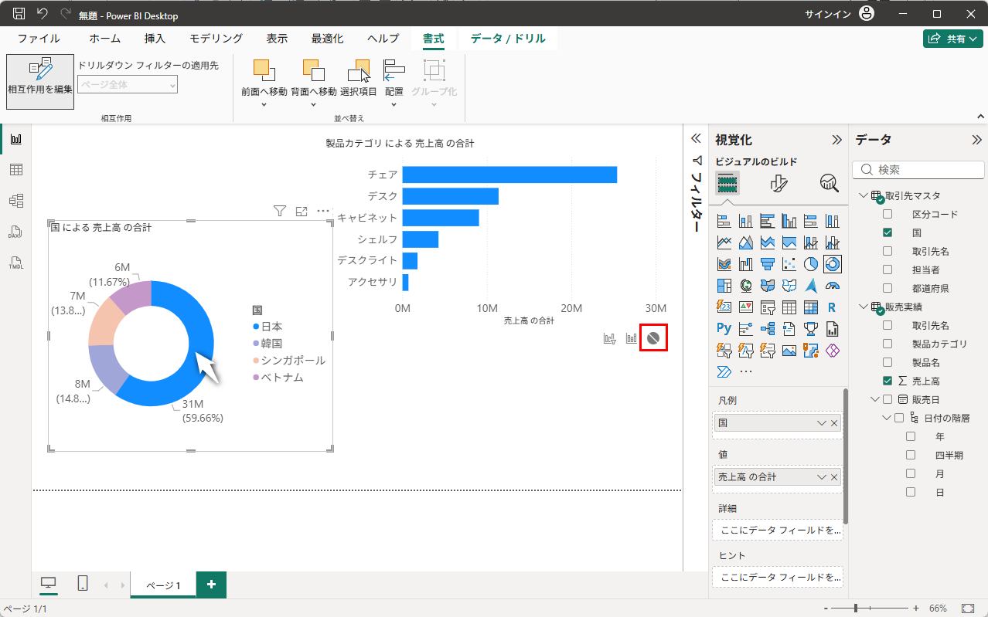Select the ribbon chart visual
988x617 pixels.
pyautogui.click(x=724, y=264)
